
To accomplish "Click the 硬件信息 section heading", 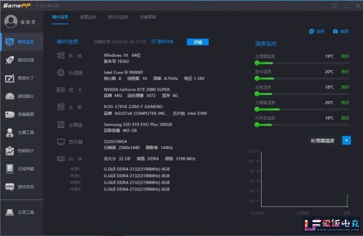I will [68, 42].
